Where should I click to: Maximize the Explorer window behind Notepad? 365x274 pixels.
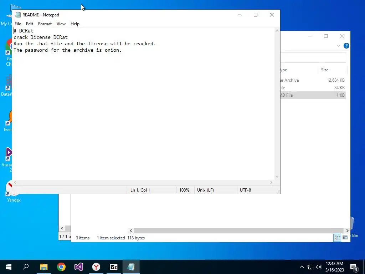[326, 36]
